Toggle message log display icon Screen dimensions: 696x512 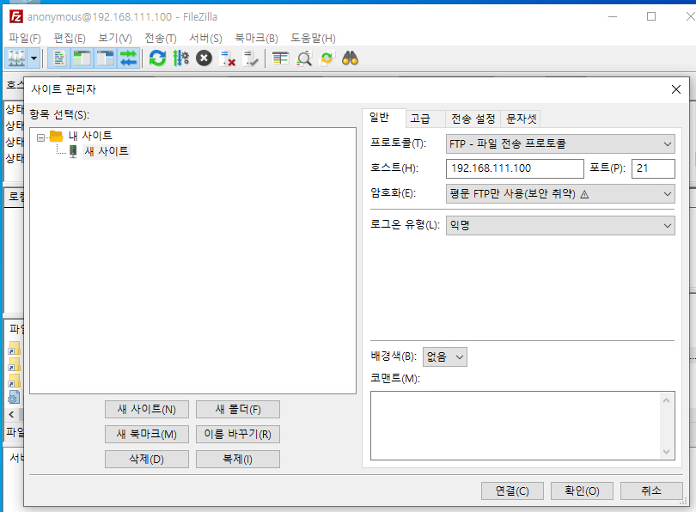59,58
